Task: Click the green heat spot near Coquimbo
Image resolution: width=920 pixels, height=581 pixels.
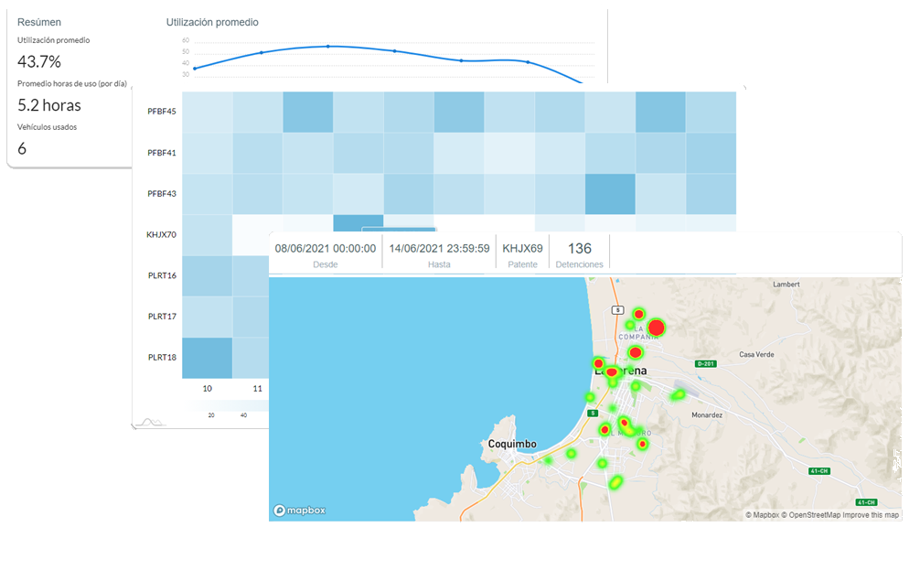Action: [x=571, y=454]
